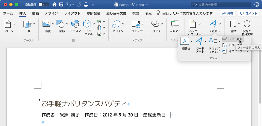Insert a 3D モデル
Viewport: 262px width, 126px height.
click(x=87, y=24)
